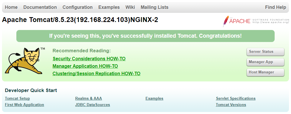
Task: Open the Clustering/Session Replication HOW-TO link
Action: click(96, 73)
